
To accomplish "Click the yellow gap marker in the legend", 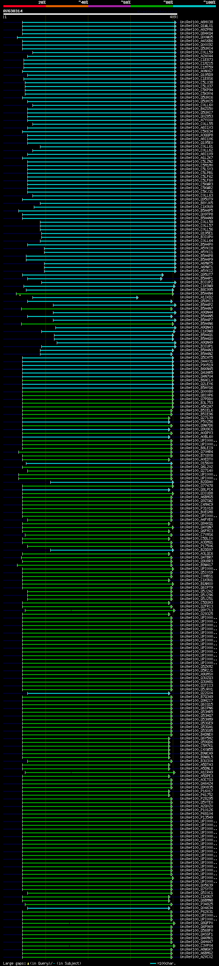I will point(28,963).
